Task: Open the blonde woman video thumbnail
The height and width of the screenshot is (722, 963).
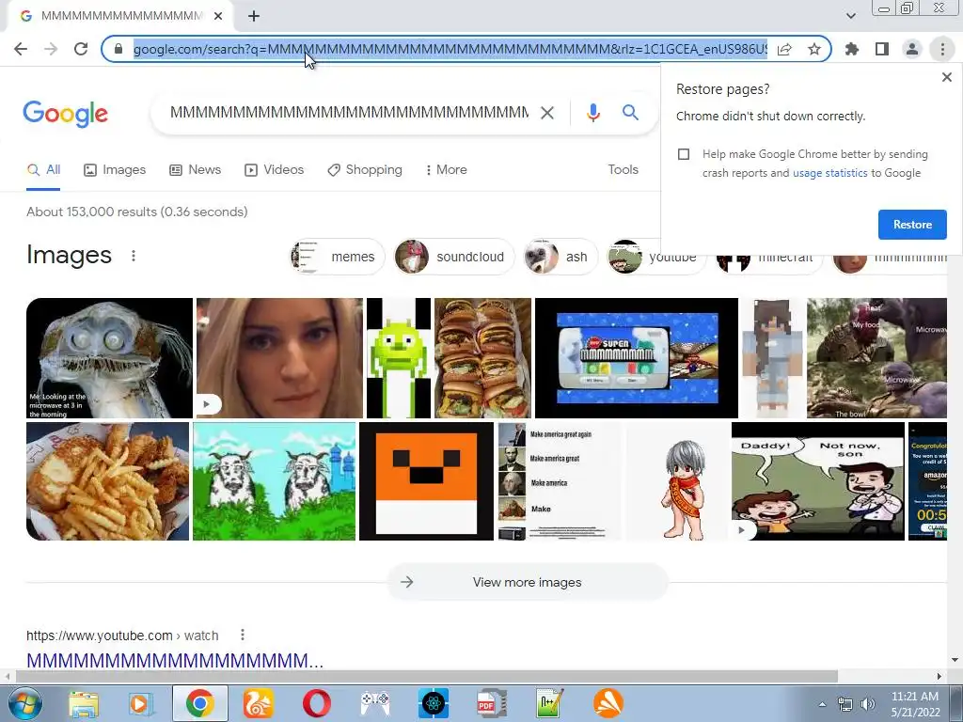Action: (x=279, y=358)
